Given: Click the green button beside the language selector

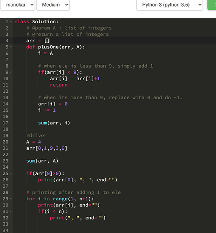Looking at the screenshot, I should (212, 5).
